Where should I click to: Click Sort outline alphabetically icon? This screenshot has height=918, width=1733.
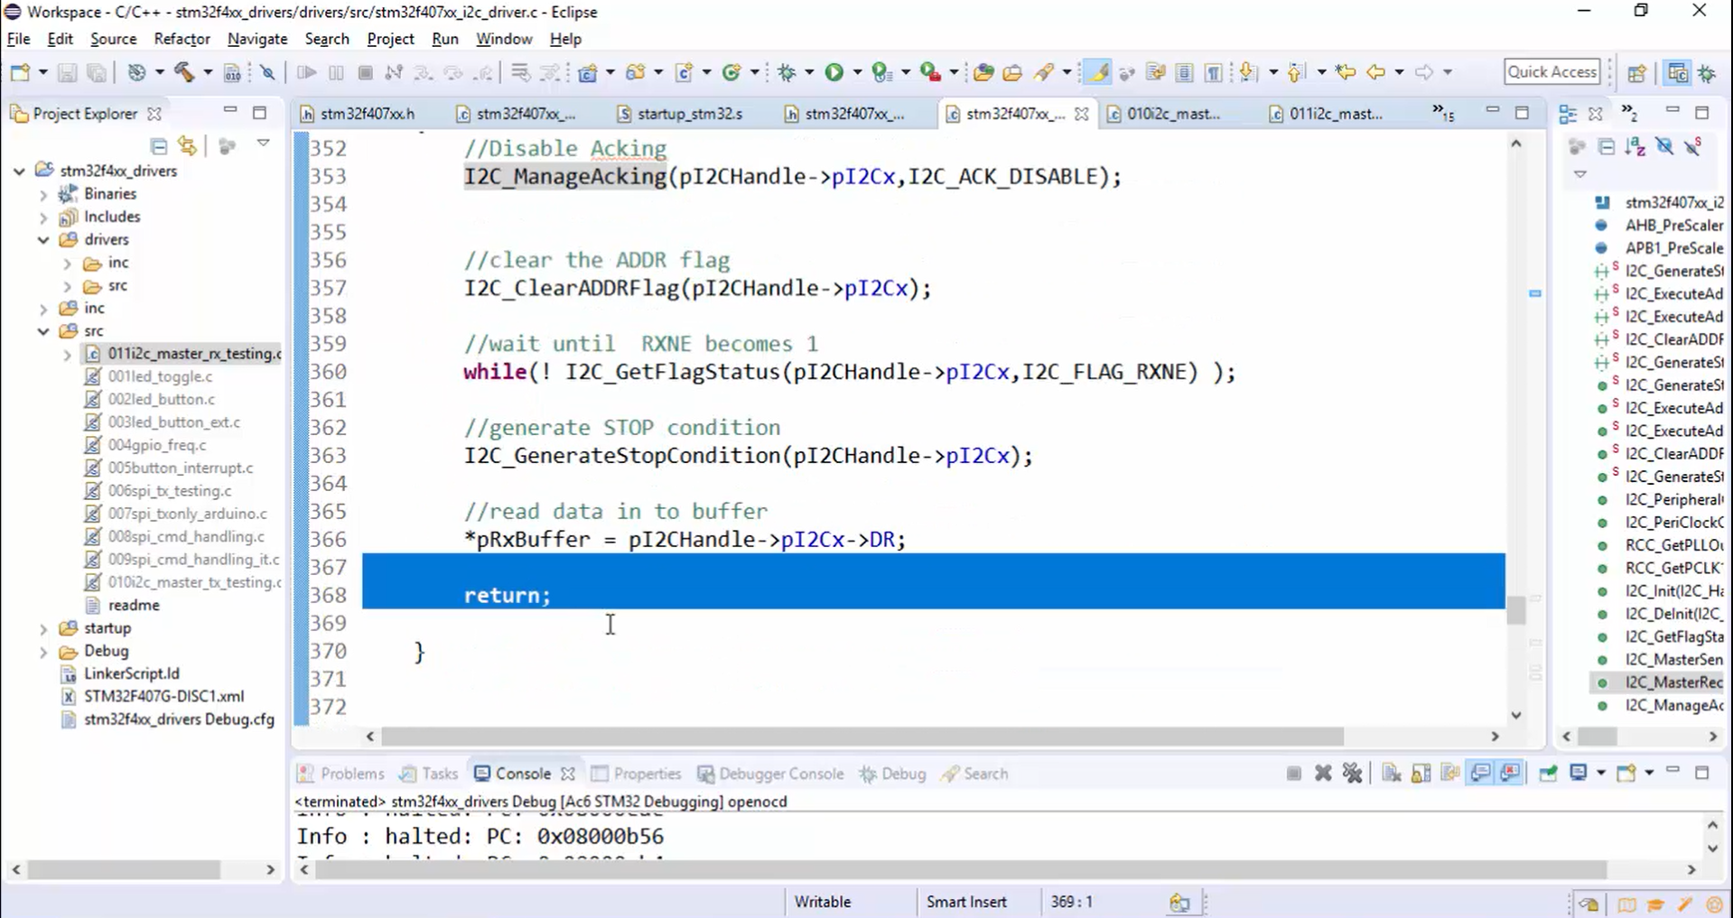coord(1635,146)
